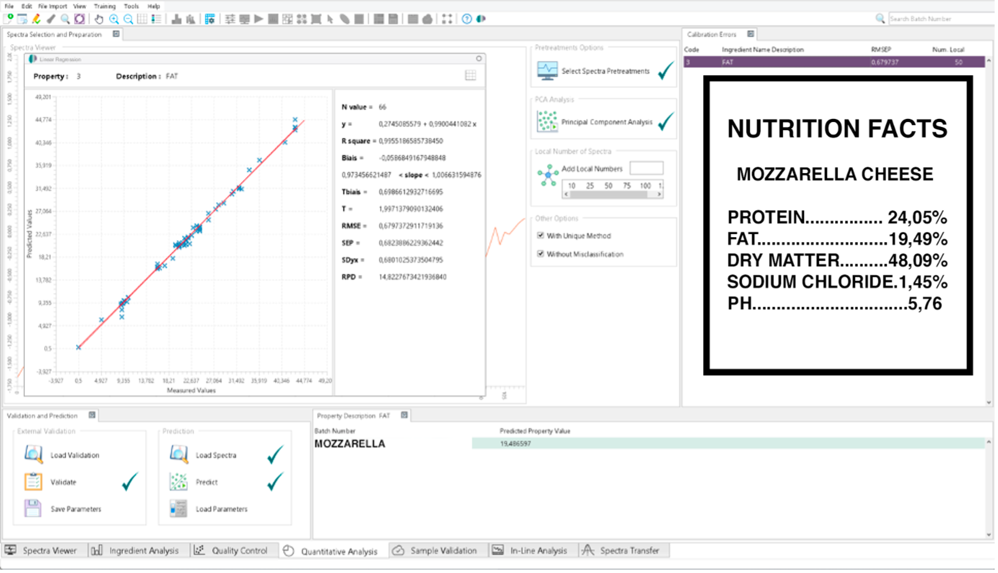The image size is (998, 573).
Task: Click the Validate clipboard icon
Action: pyautogui.click(x=34, y=482)
